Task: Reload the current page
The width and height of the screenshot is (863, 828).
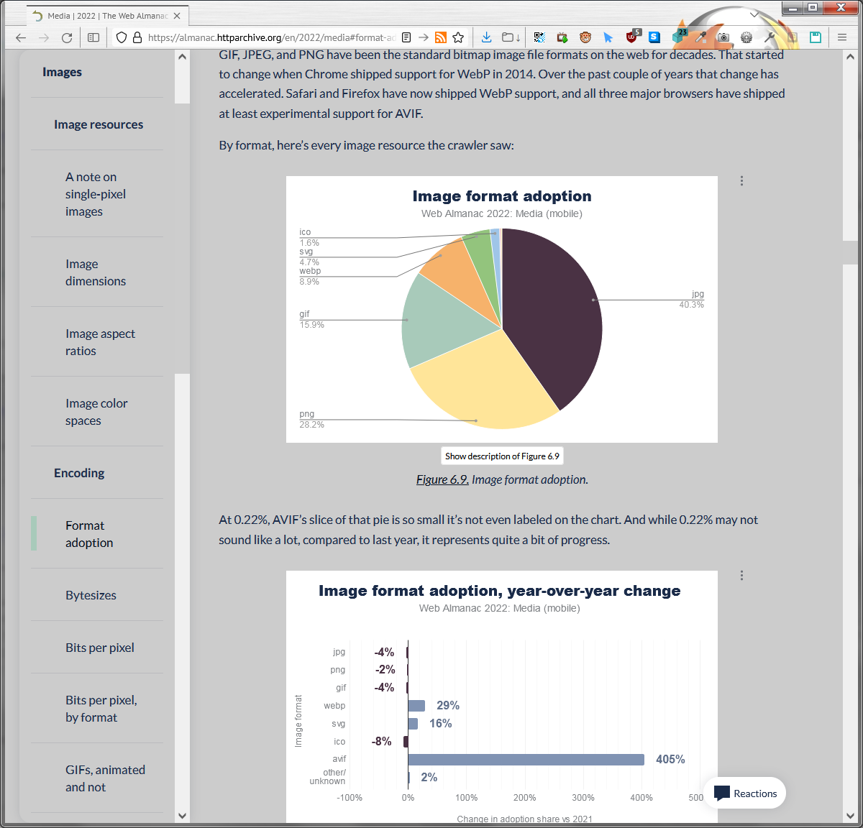Action: (67, 37)
